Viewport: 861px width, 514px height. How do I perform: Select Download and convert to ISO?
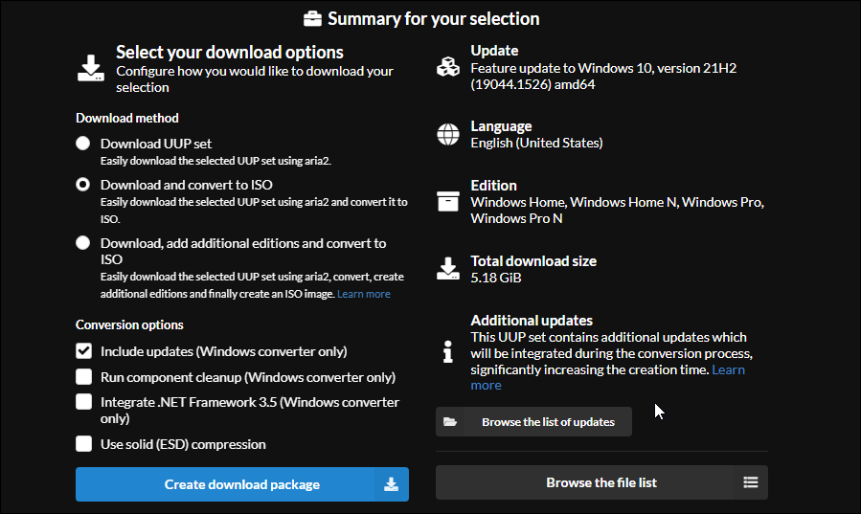pos(83,185)
